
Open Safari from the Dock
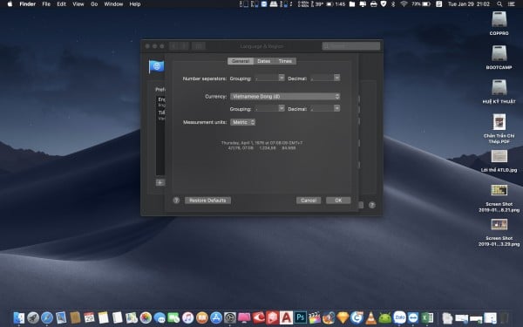[x=47, y=317]
